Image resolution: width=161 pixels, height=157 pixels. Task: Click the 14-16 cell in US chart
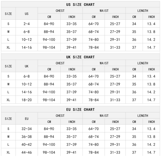click(27, 47)
